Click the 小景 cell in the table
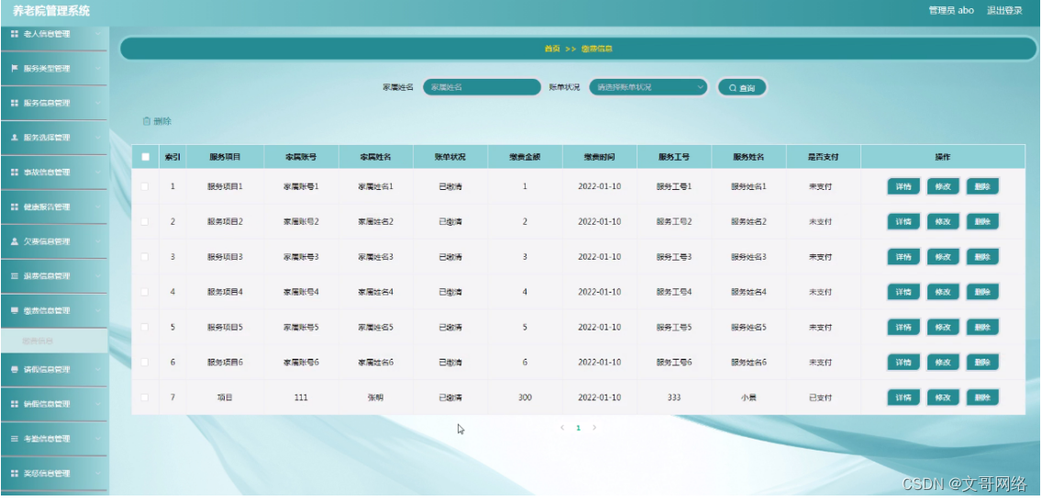 pyautogui.click(x=748, y=397)
